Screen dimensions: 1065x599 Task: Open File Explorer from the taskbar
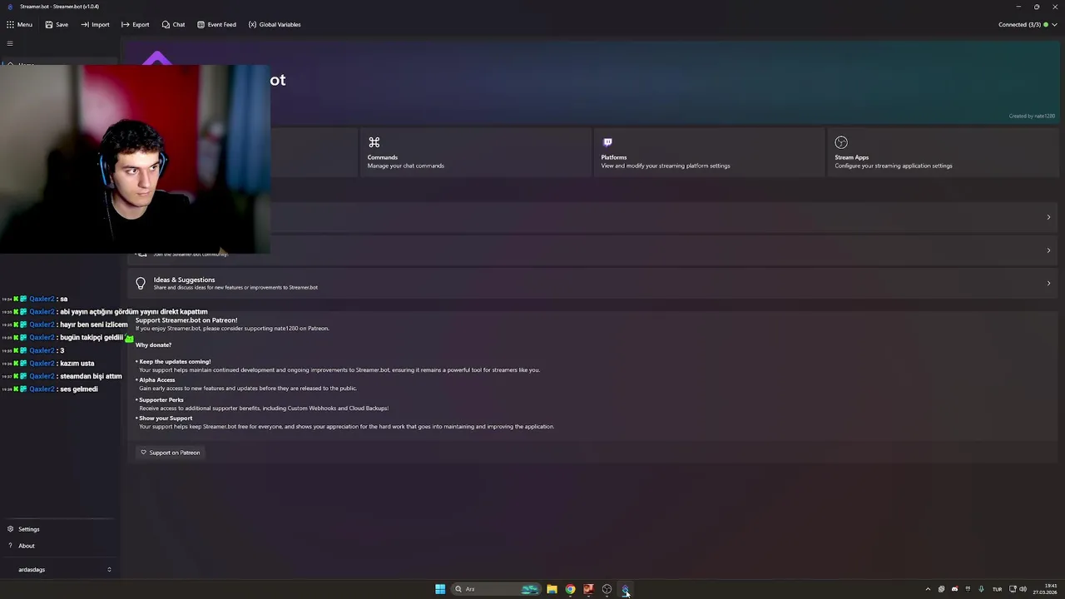pyautogui.click(x=552, y=589)
